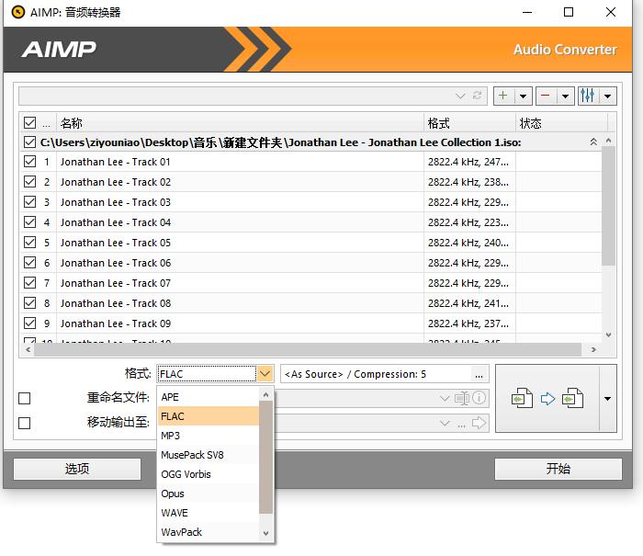The image size is (643, 556).
Task: Click the track list scroll down arrow
Action: 608,335
